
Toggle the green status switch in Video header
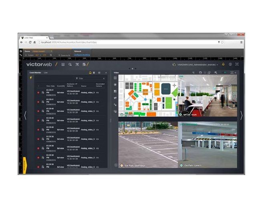(x=225, y=73)
